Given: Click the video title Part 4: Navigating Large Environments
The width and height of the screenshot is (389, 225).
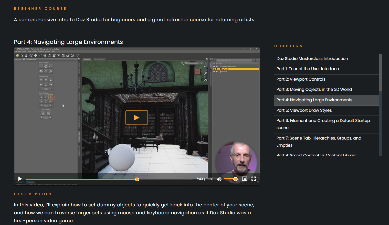Looking at the screenshot, I should click(x=68, y=42).
